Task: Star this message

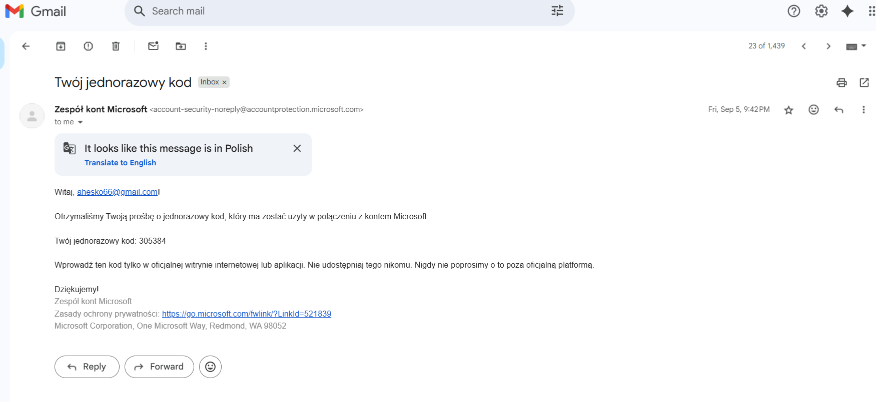Action: (789, 110)
